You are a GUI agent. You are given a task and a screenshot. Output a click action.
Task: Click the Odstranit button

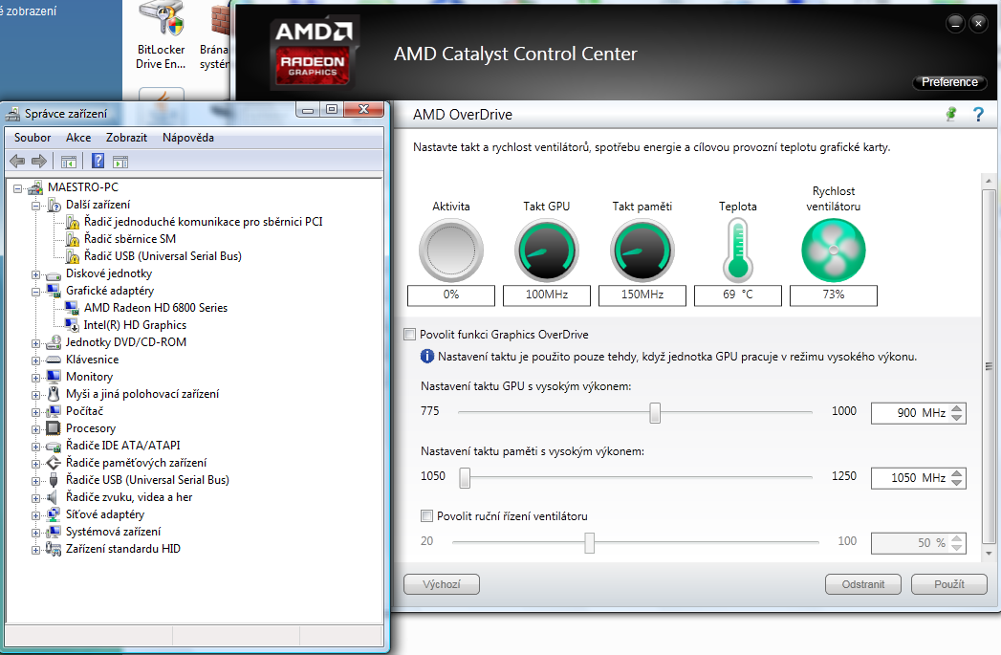[863, 584]
